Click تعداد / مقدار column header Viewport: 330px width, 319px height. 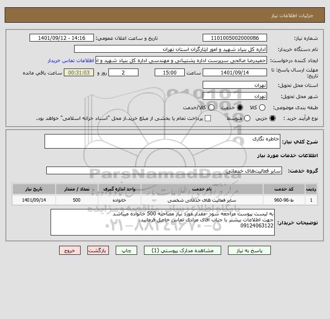pyautogui.click(x=77, y=189)
